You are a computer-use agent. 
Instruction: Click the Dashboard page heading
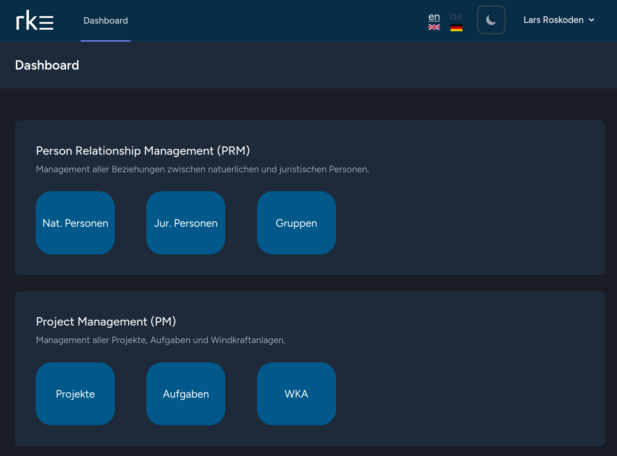tap(47, 65)
